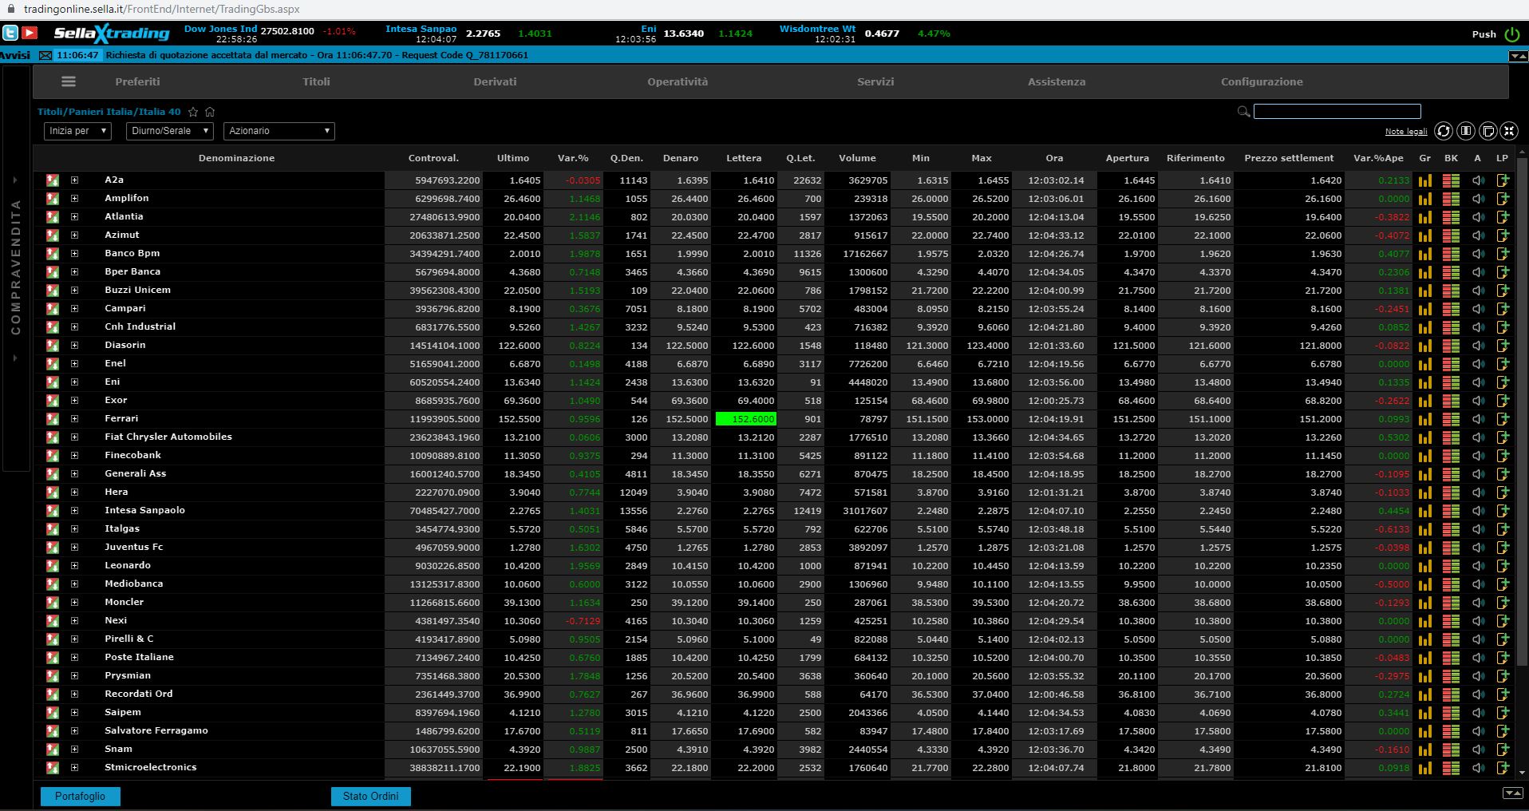Image resolution: width=1529 pixels, height=811 pixels.
Task: Open trade icon for Ferrari
Action: click(53, 419)
